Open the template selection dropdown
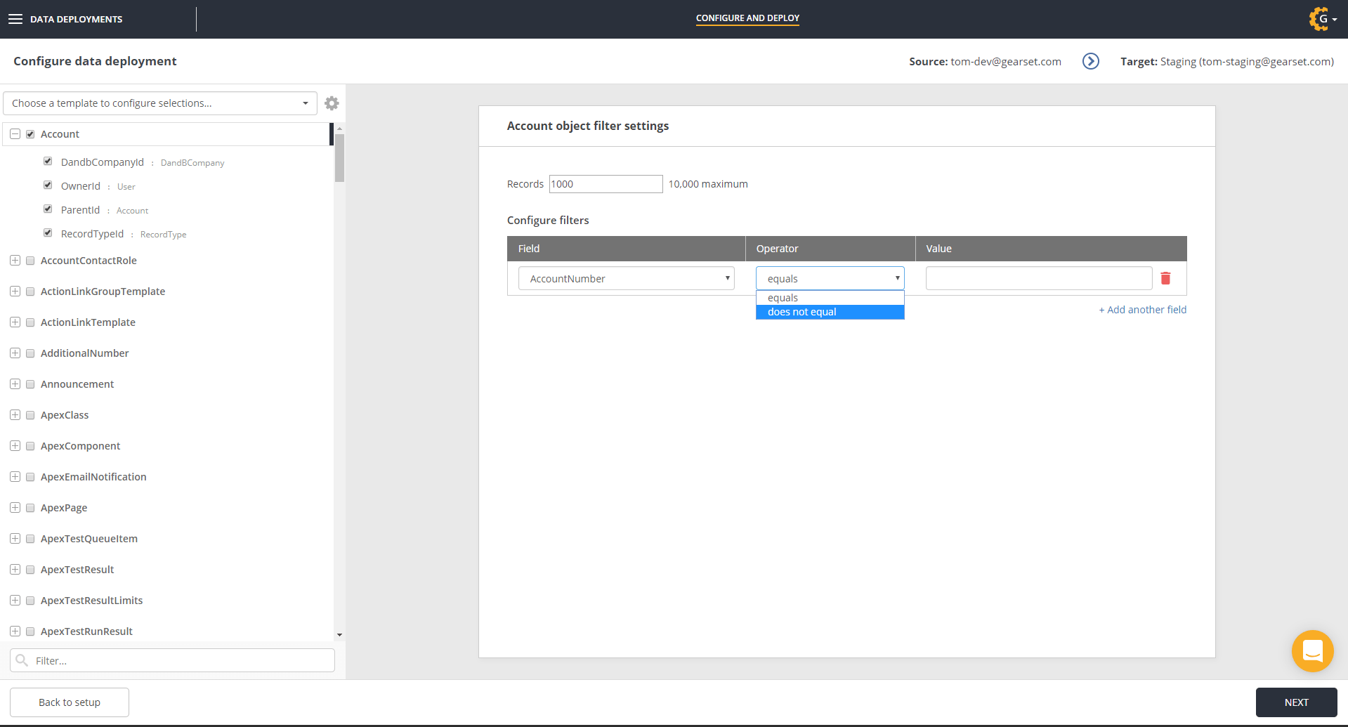Screen dimensions: 1348x727 pos(159,103)
